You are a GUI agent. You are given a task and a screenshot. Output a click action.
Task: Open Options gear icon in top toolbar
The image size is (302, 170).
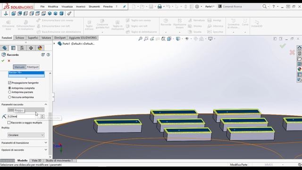pyautogui.click(x=197, y=7)
